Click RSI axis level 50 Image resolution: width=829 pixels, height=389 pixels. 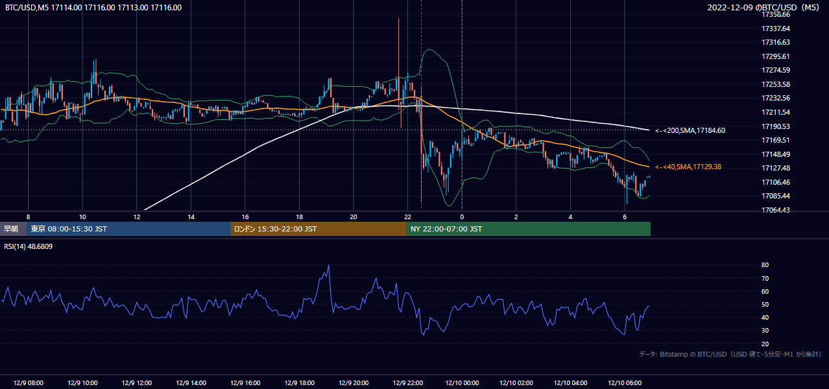[x=765, y=304]
